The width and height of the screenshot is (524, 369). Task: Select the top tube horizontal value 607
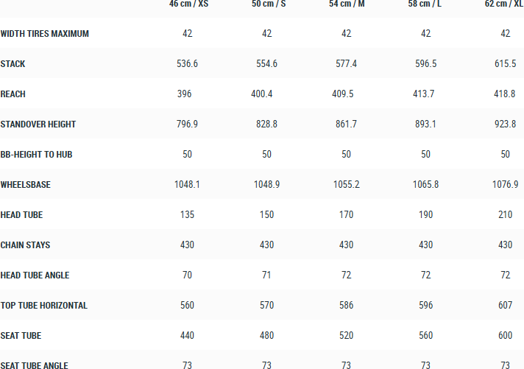[505, 306]
